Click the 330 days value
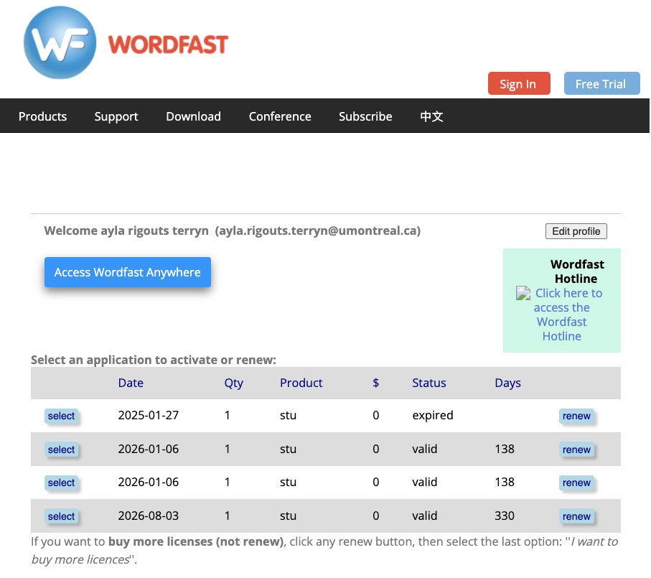The image size is (651, 578). [505, 516]
